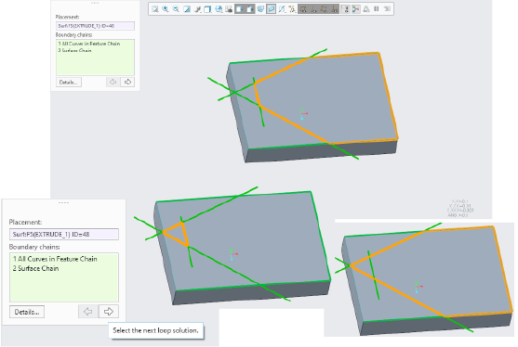Toggle the first highlighted sheet view icon
The image size is (518, 347).
pyautogui.click(x=239, y=9)
